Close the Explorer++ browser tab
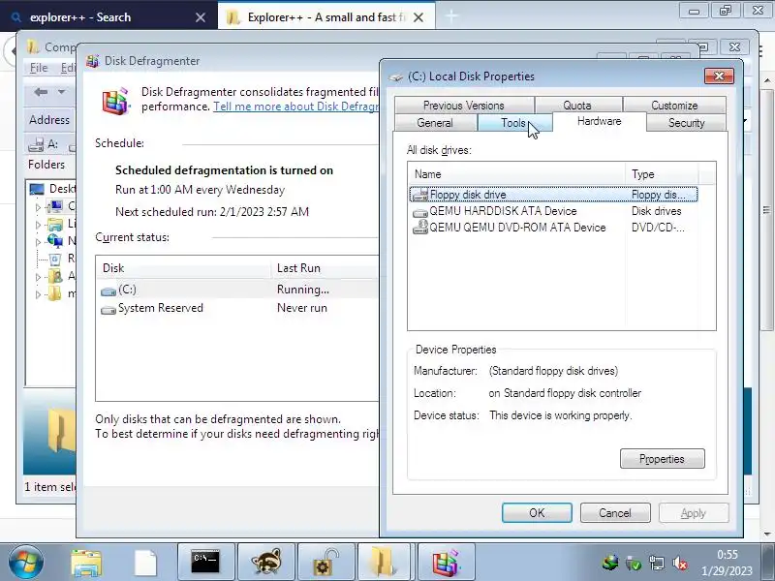This screenshot has height=581, width=775. click(418, 17)
